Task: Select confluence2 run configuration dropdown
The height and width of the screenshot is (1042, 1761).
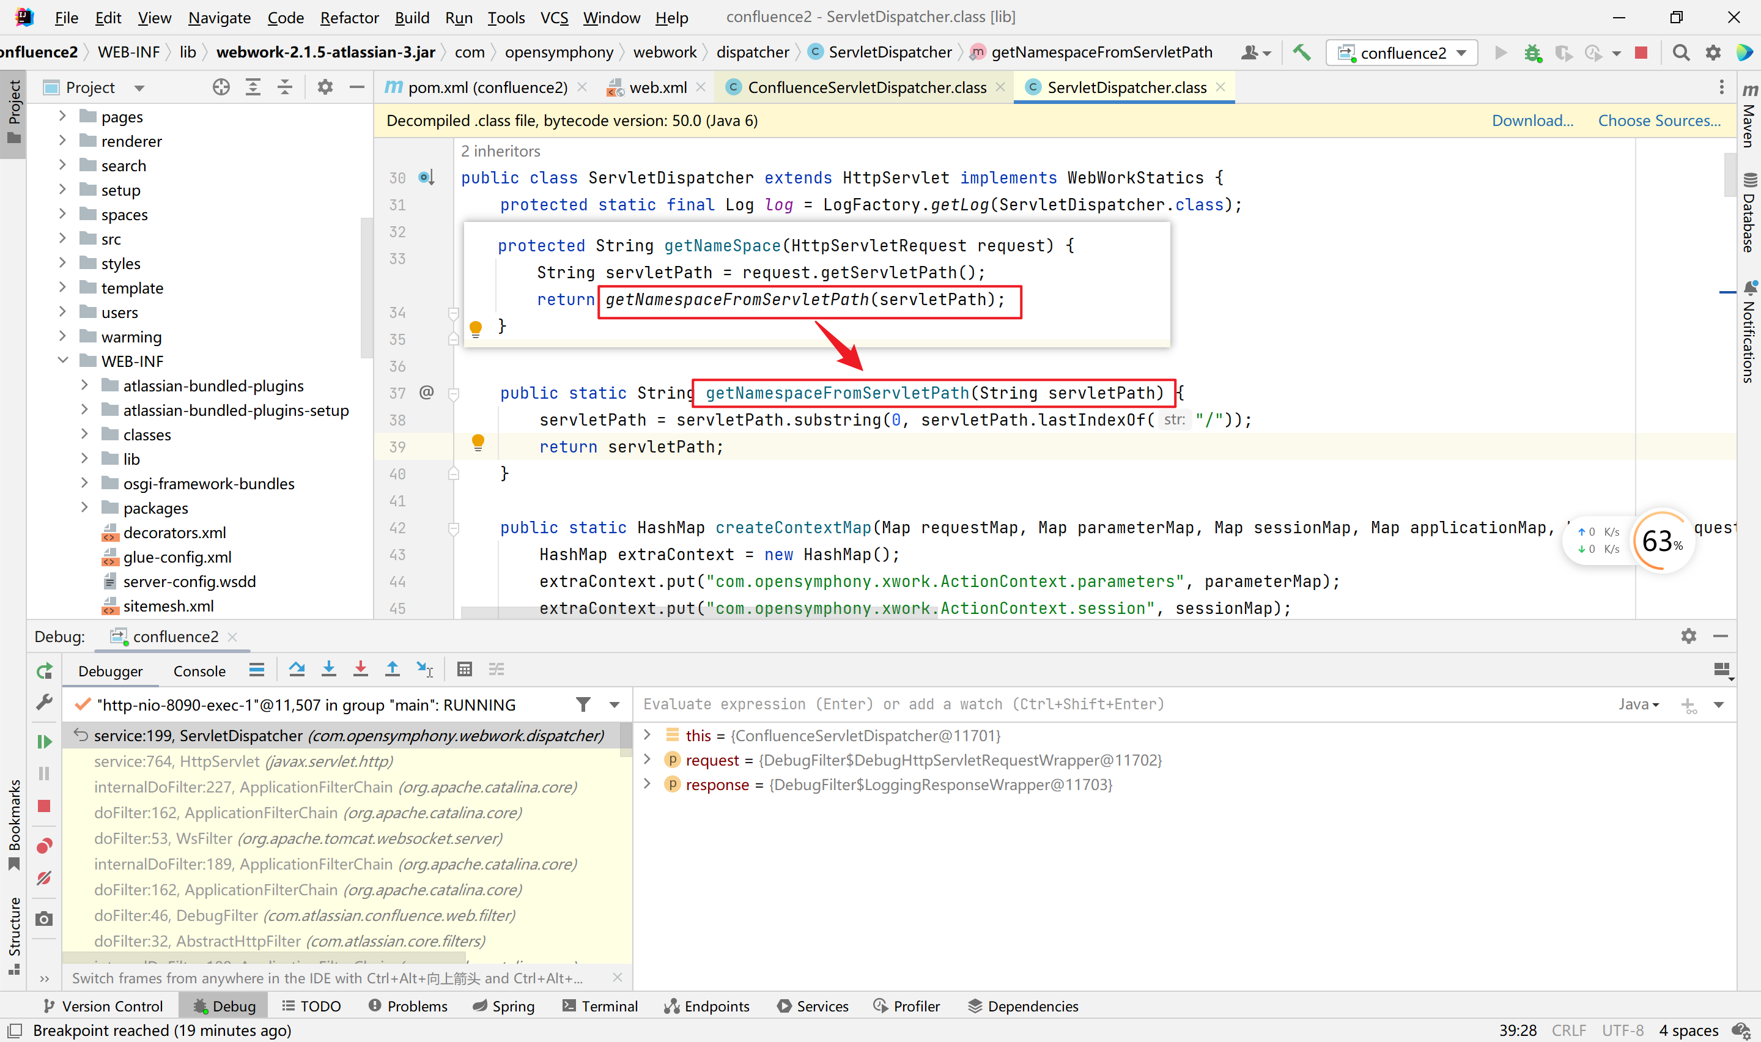Action: coord(1403,52)
